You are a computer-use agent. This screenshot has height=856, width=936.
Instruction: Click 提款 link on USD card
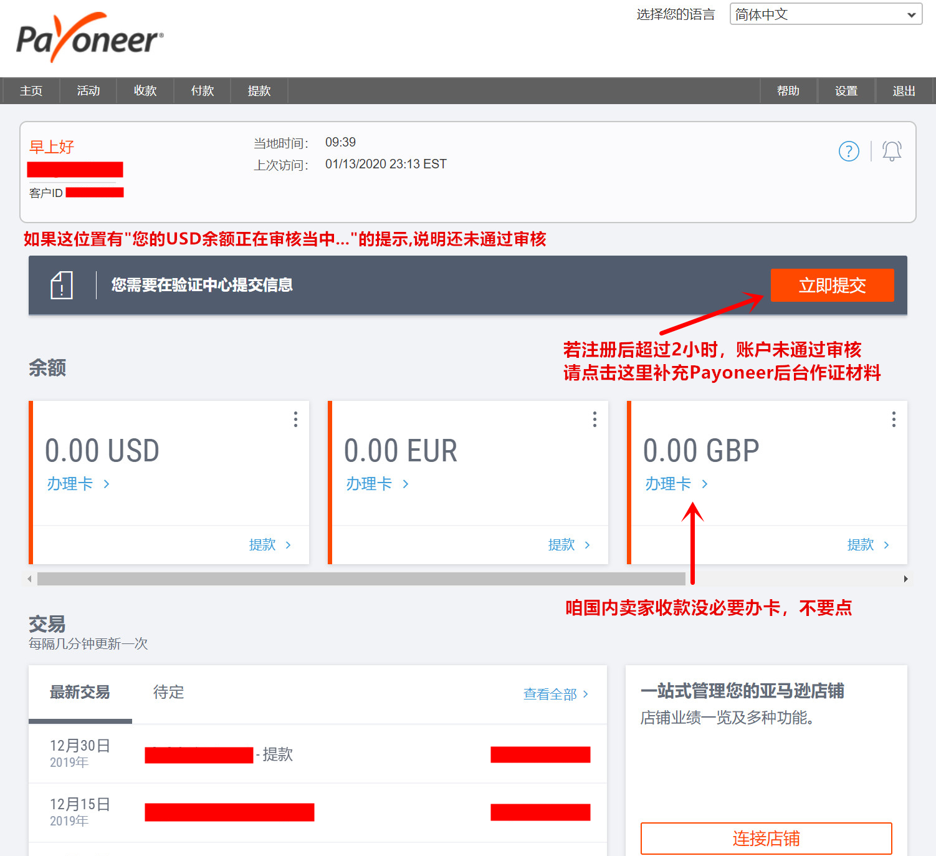point(270,545)
